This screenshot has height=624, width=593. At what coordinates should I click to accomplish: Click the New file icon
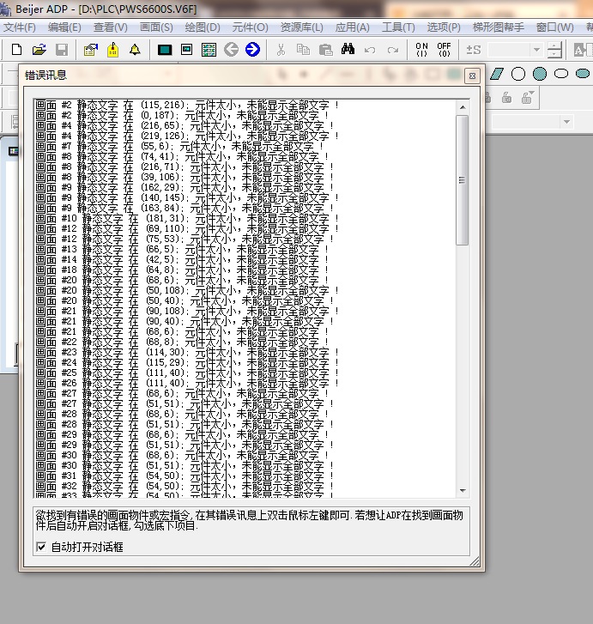pos(16,50)
